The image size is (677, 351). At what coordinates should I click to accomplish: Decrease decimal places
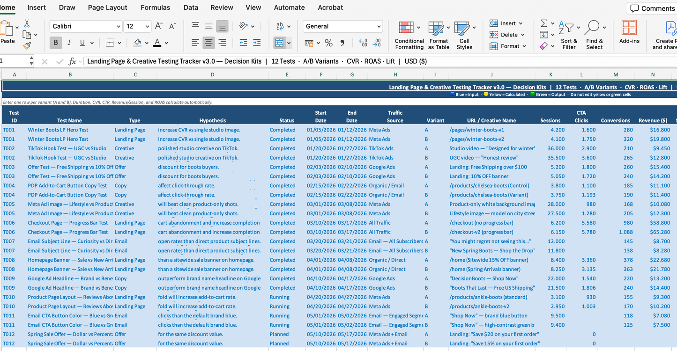coord(377,43)
